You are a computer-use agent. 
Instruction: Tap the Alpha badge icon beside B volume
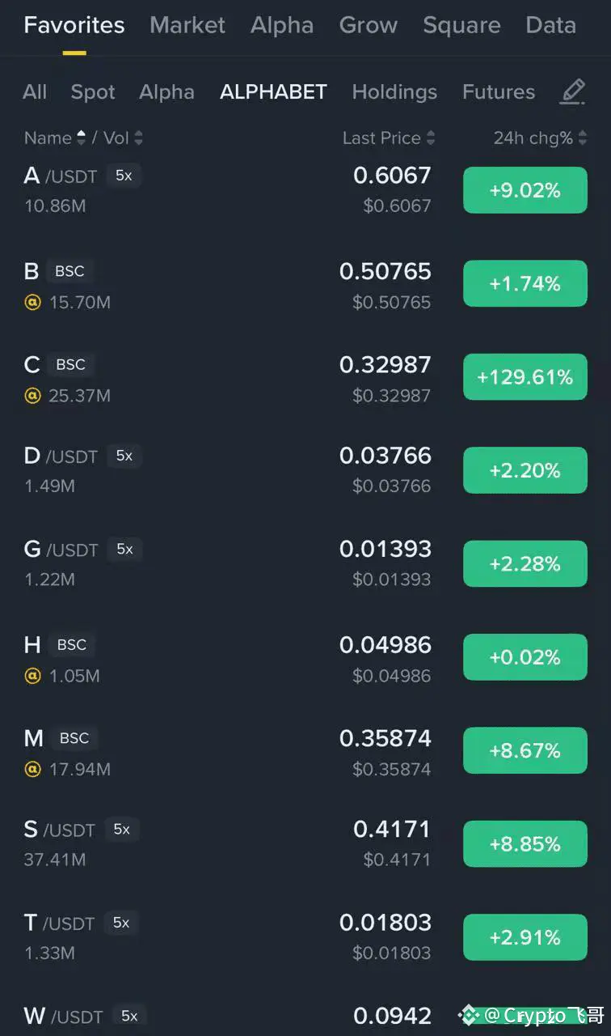click(32, 303)
